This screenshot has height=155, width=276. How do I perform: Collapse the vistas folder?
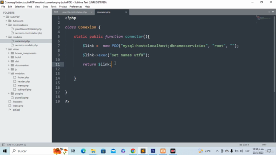click(x=6, y=49)
